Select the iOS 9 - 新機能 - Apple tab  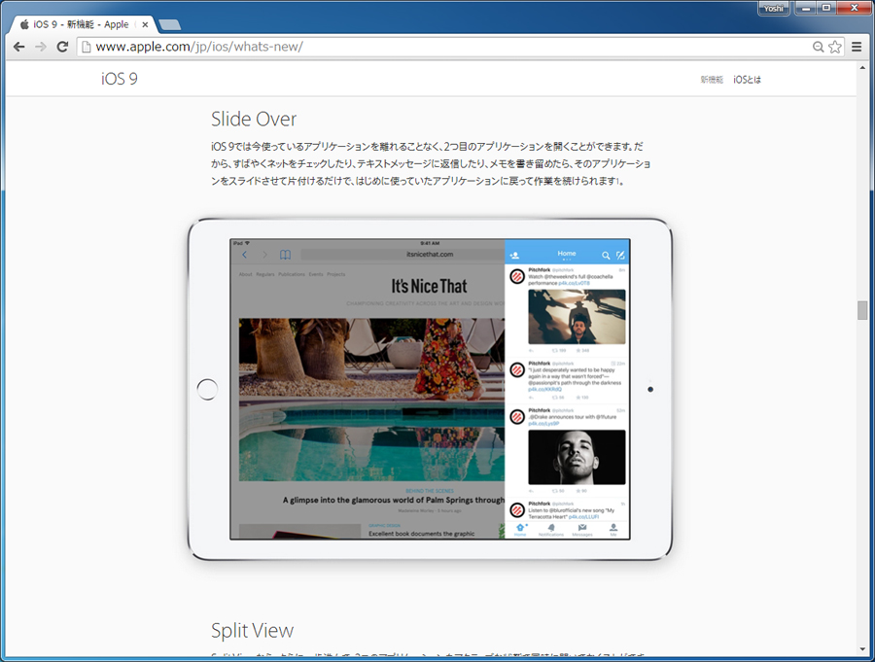pos(84,24)
